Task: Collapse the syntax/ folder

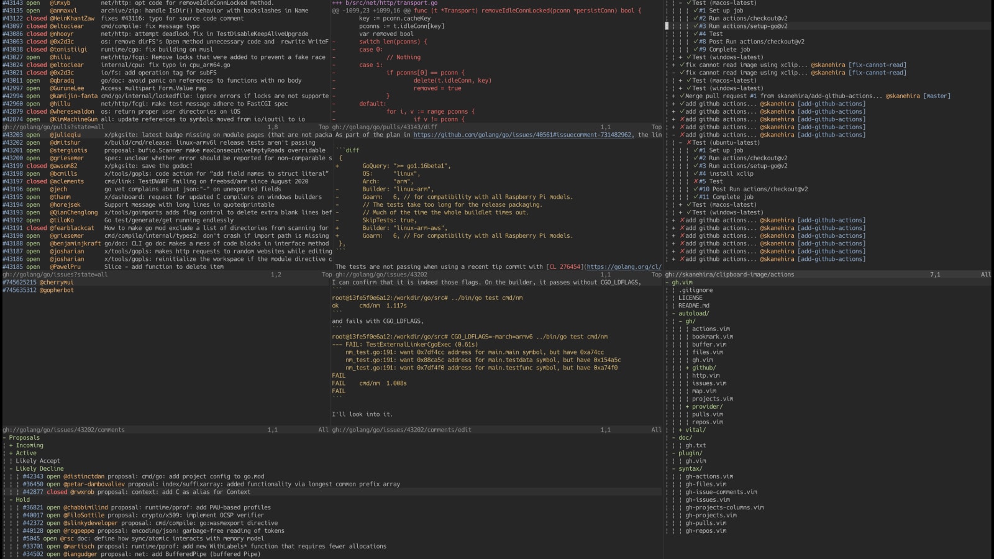Action: pos(674,469)
